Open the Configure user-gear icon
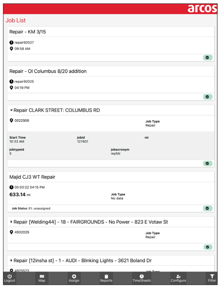The image size is (224, 288). pyautogui.click(x=178, y=276)
